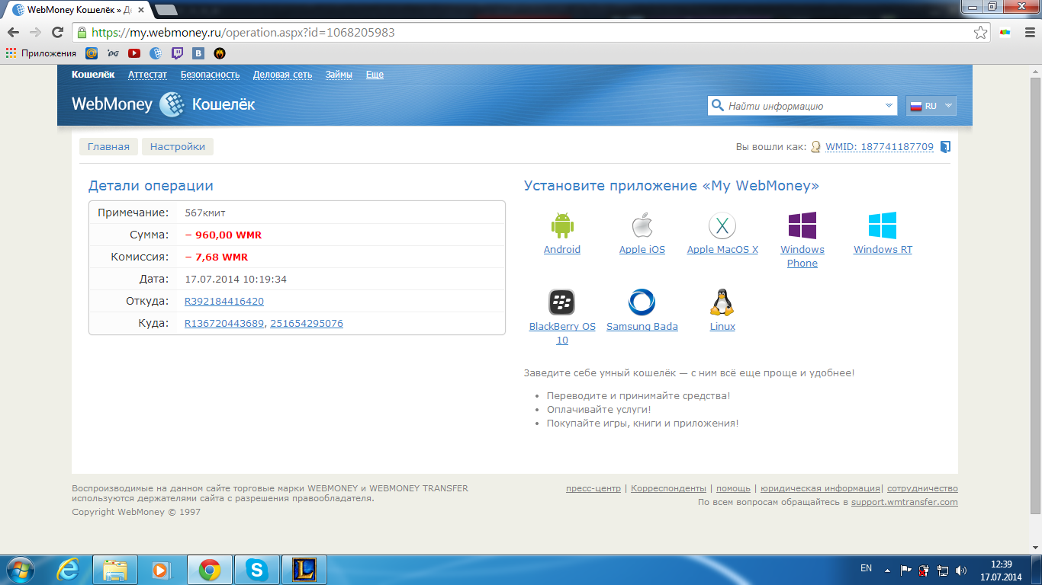Open Windows Media Player on taskbar
The height and width of the screenshot is (585, 1042).
pos(161,570)
